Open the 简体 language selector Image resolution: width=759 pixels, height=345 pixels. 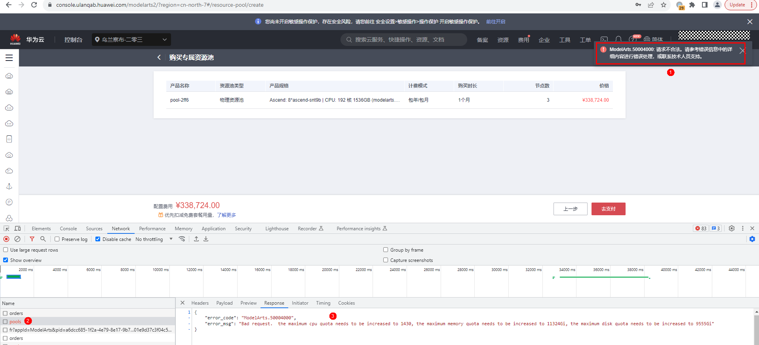tap(653, 40)
